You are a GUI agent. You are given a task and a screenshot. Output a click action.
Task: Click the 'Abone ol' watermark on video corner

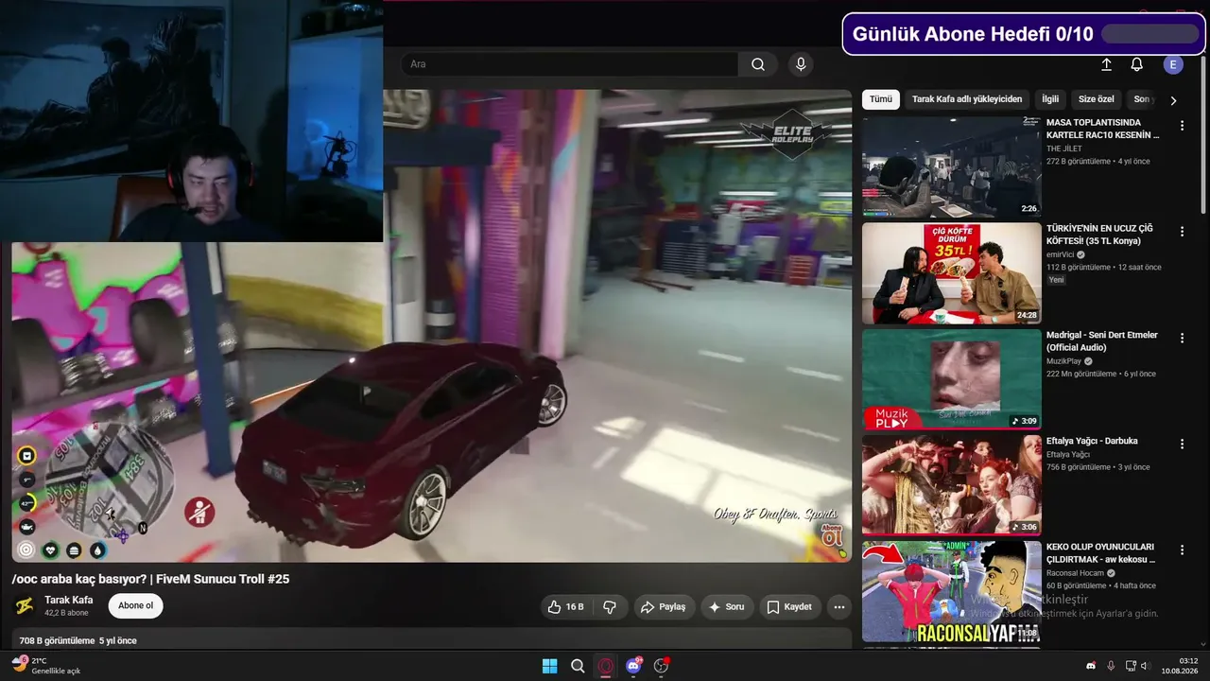832,536
